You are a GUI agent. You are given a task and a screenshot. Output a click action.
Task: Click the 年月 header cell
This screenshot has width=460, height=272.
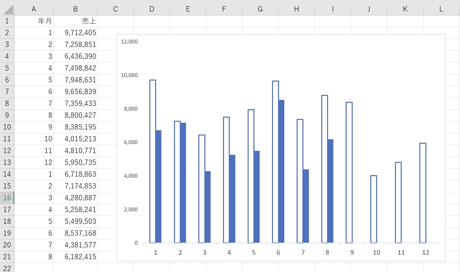(x=34, y=21)
